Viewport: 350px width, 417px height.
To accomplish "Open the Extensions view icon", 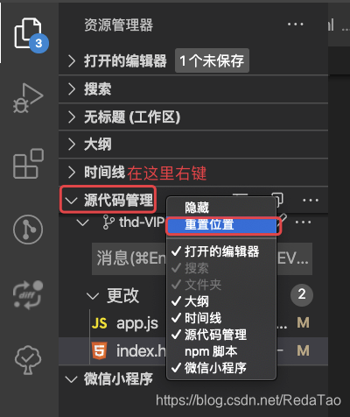I will pos(28,164).
